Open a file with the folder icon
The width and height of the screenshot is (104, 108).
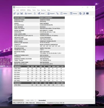(18, 13)
